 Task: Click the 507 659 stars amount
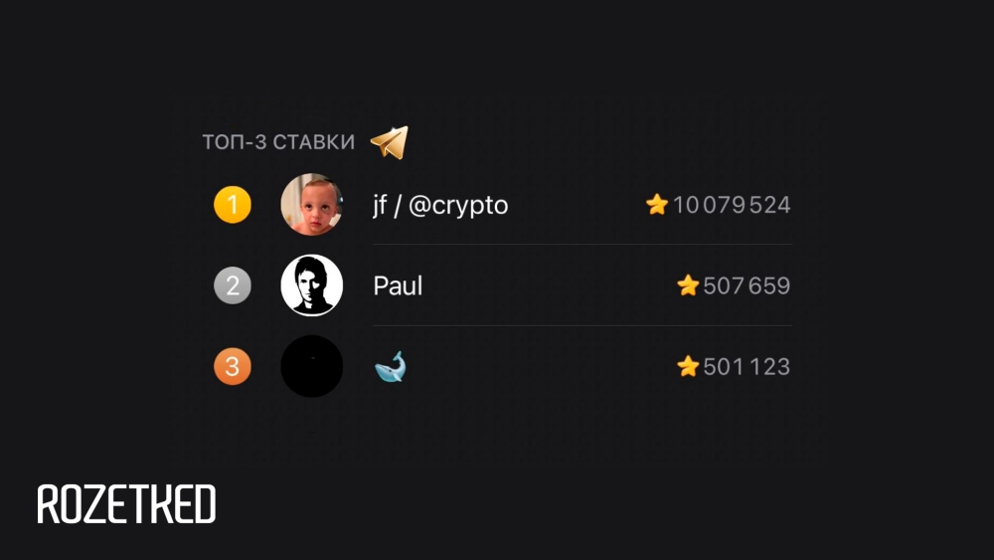tap(746, 286)
